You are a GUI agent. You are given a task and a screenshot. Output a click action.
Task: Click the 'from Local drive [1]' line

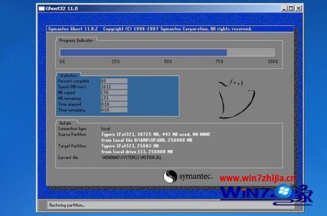click(137, 152)
